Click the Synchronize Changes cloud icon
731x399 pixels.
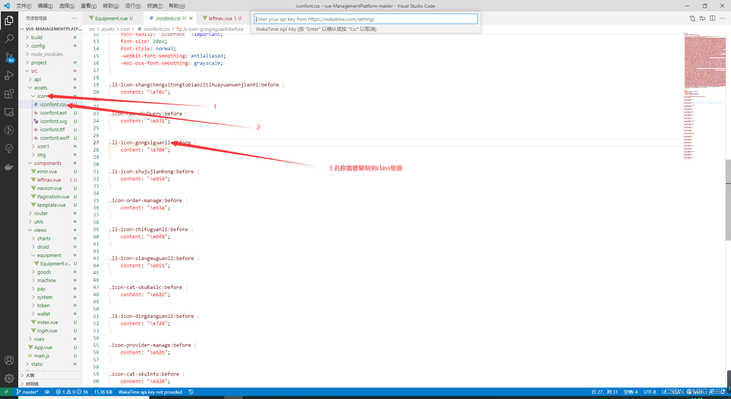47,392
